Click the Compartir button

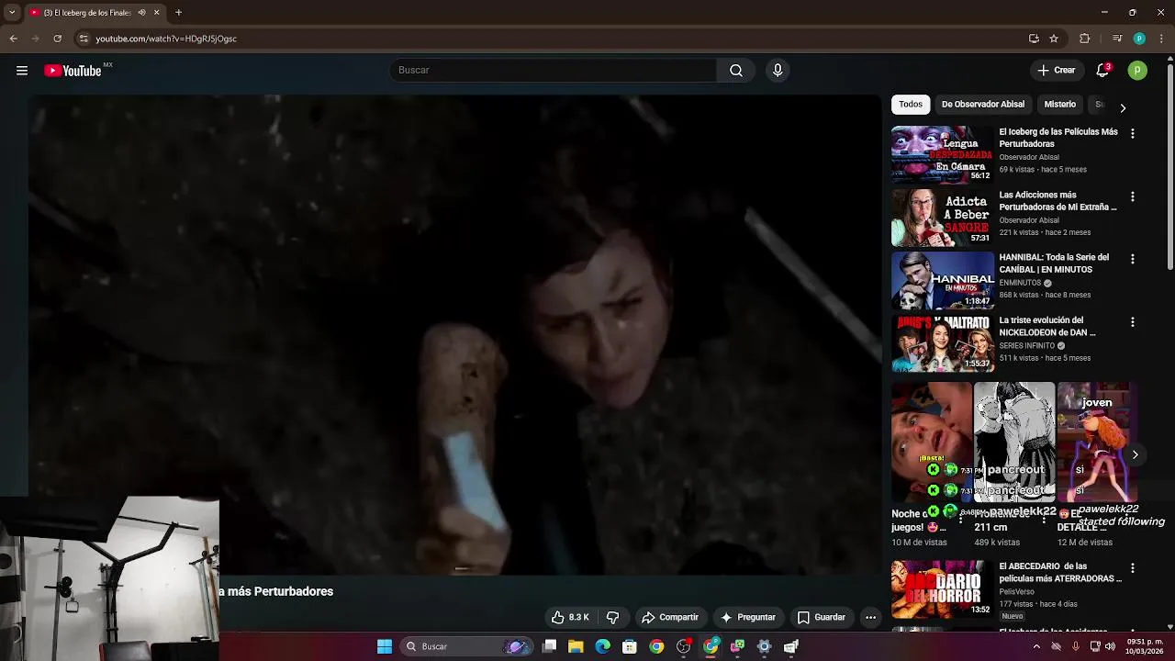(670, 618)
